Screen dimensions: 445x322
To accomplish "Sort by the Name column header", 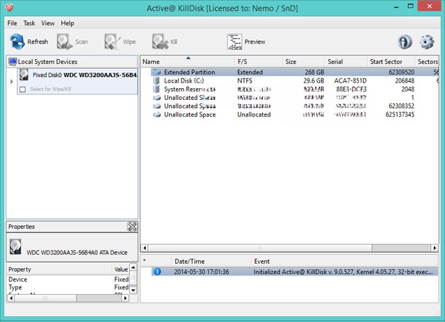I will point(188,62).
